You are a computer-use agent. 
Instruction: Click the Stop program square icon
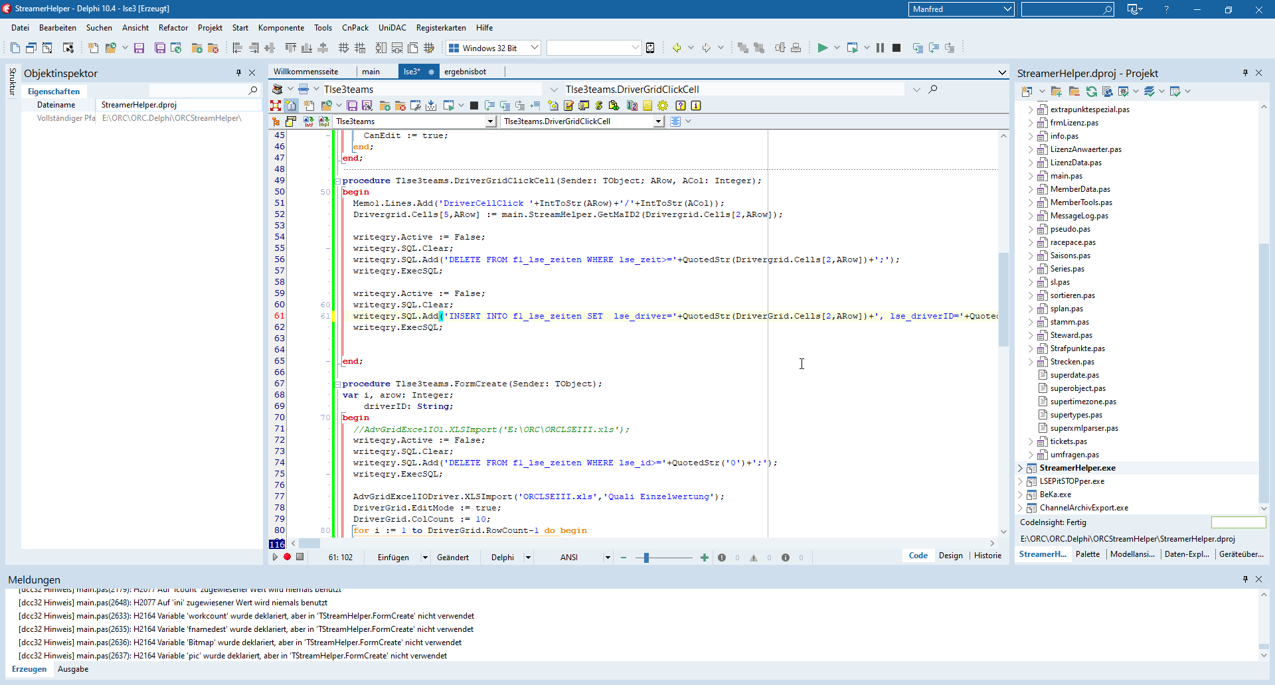pos(896,48)
